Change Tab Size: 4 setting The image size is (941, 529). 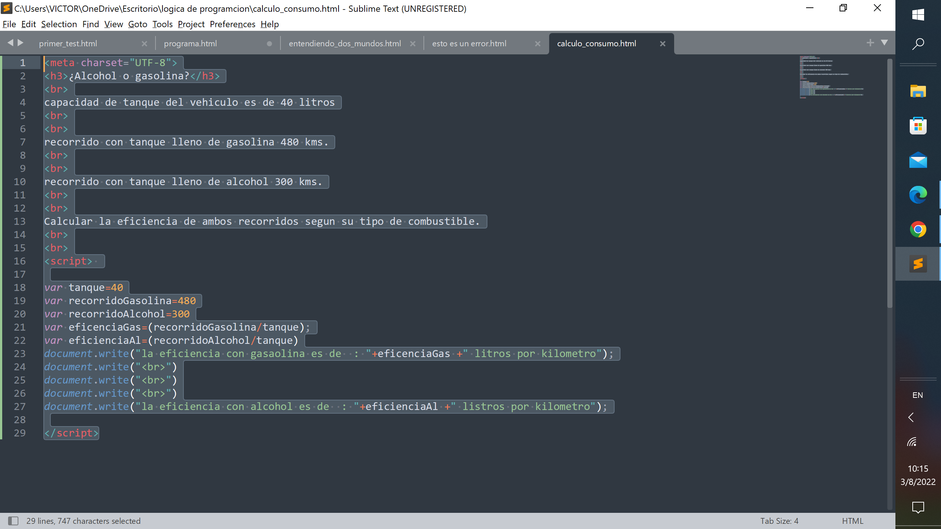click(x=779, y=521)
